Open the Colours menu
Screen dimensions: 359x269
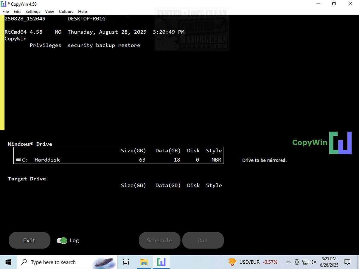(x=66, y=12)
